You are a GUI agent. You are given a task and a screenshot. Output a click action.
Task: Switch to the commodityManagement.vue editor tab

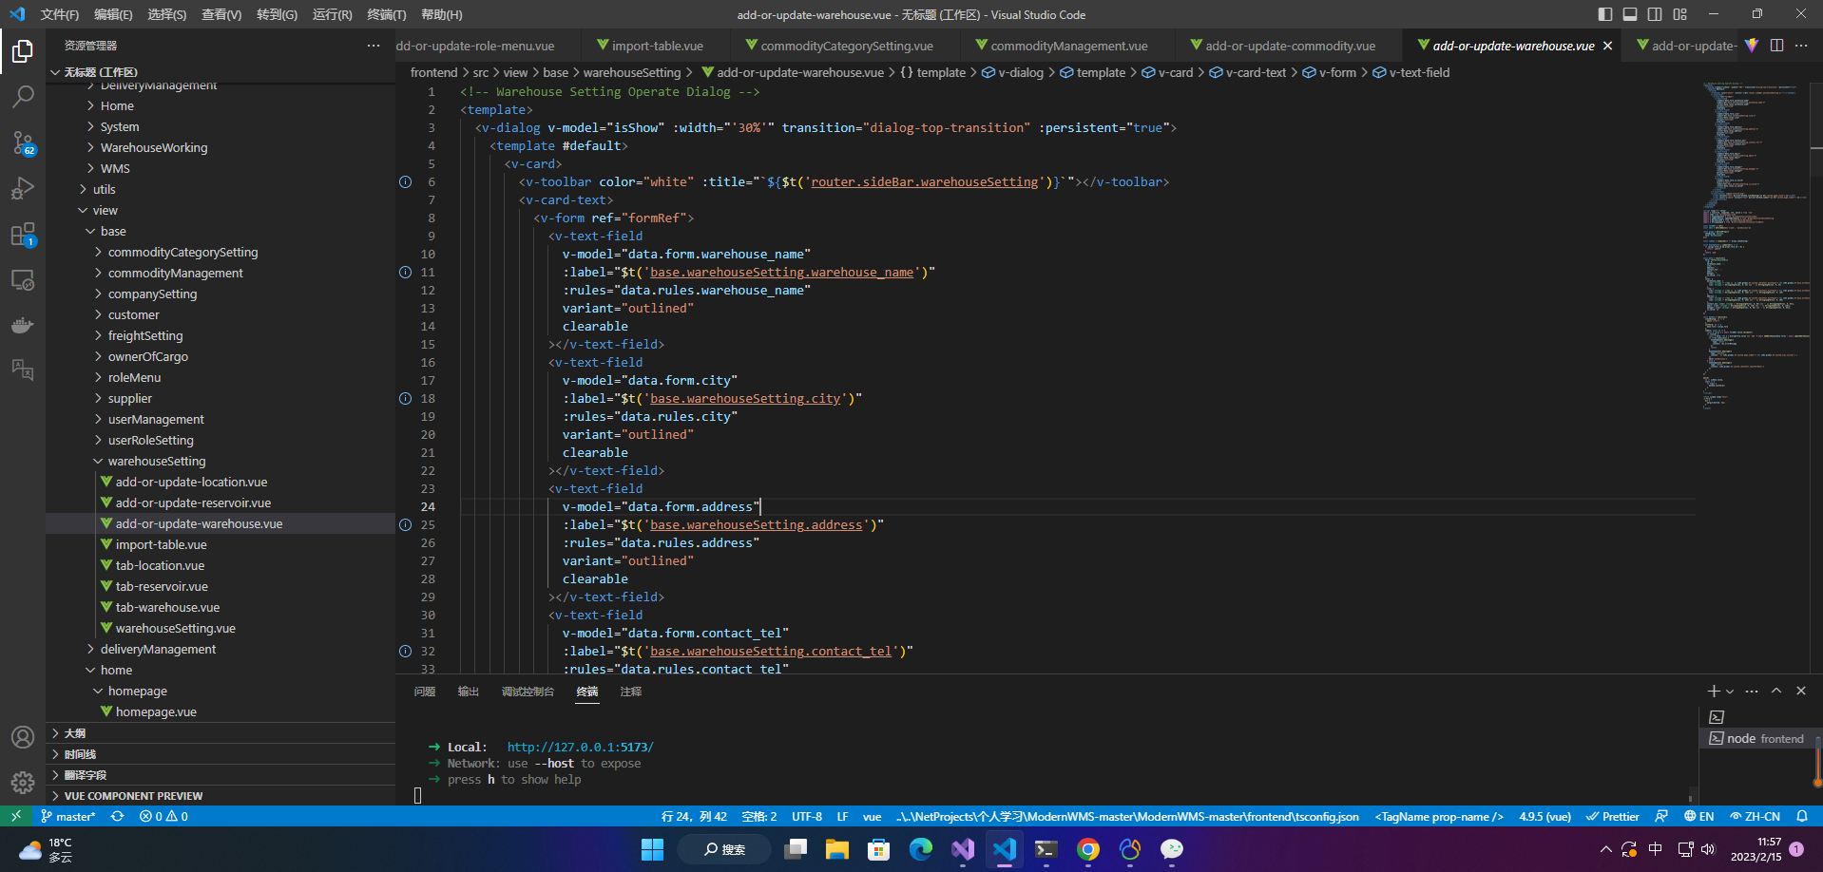point(1068,46)
